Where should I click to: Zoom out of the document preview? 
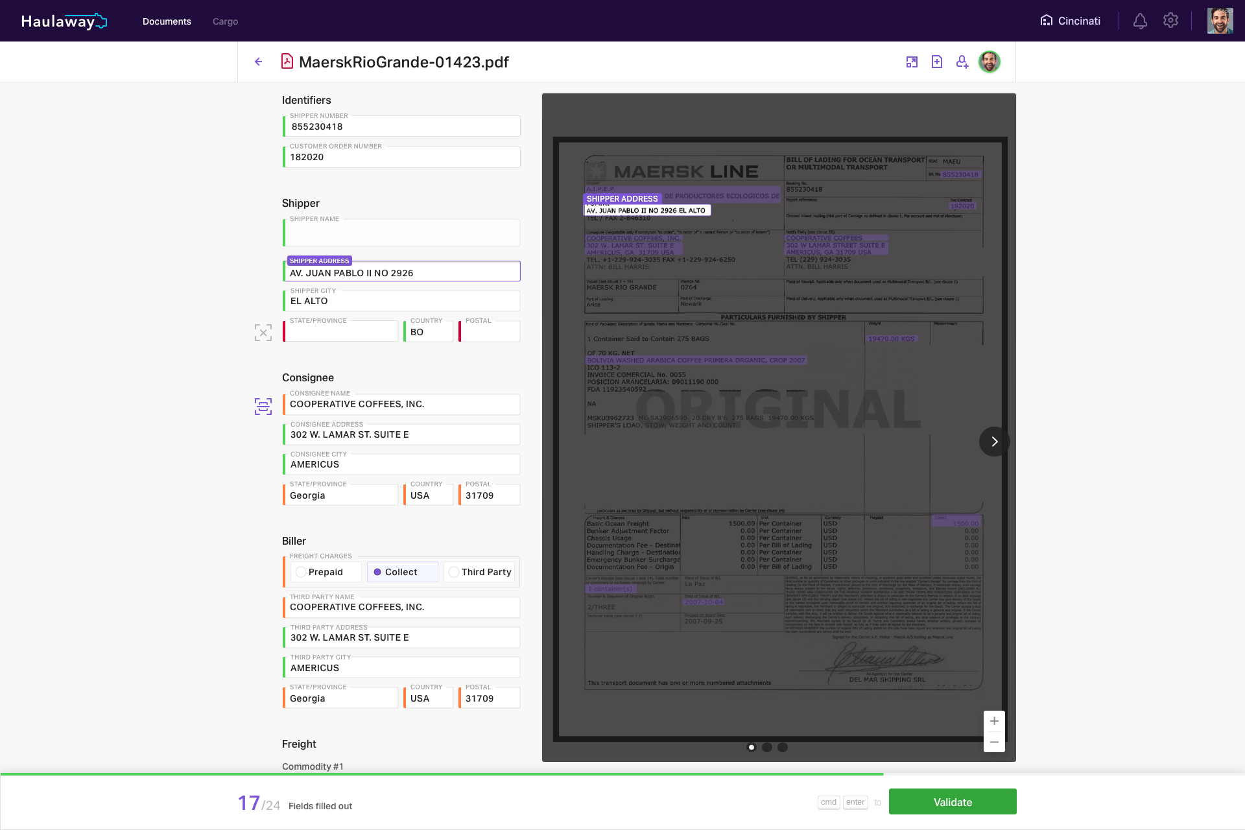coord(994,742)
